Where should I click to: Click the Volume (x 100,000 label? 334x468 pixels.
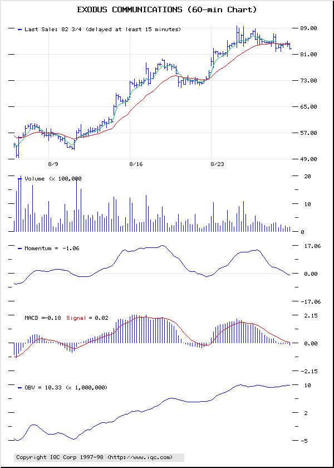click(53, 179)
